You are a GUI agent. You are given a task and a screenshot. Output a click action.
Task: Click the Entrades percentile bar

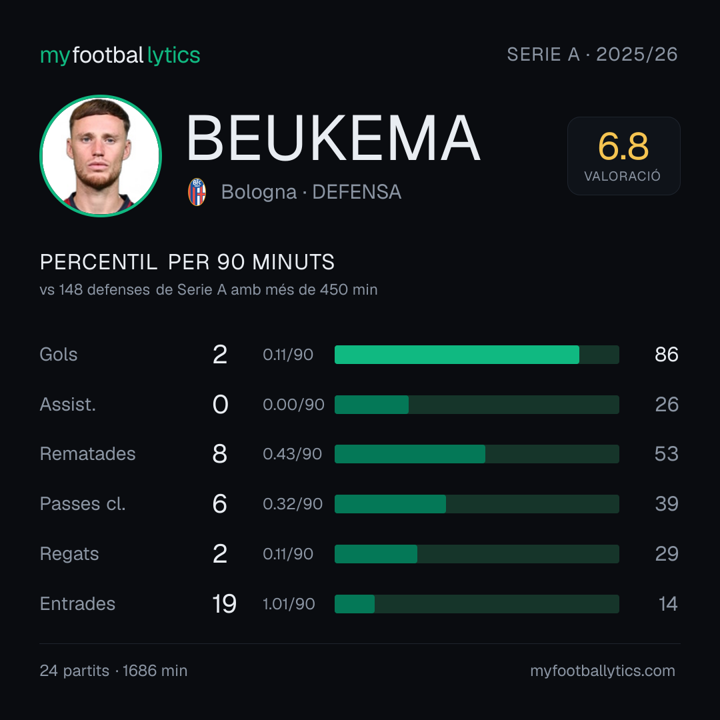(x=477, y=604)
